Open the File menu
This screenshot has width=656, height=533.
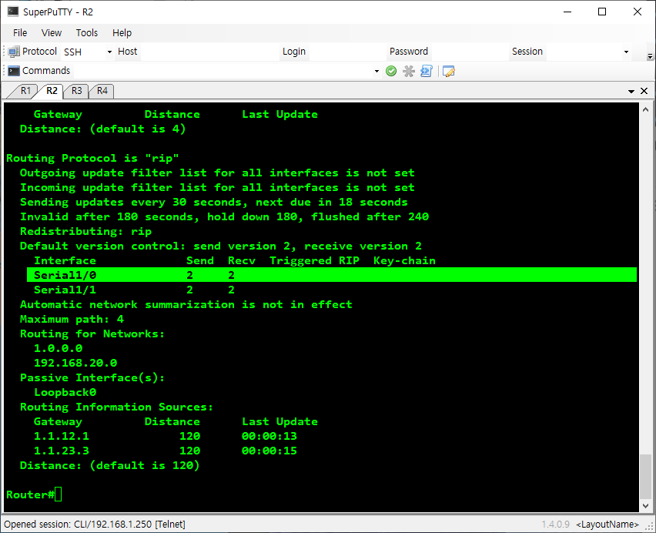20,32
